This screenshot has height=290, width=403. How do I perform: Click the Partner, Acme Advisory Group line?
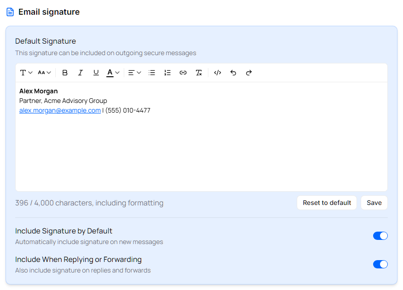tap(63, 101)
